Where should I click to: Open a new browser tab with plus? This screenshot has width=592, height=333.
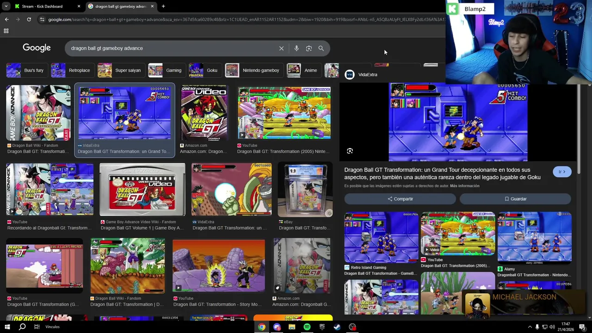tap(163, 6)
